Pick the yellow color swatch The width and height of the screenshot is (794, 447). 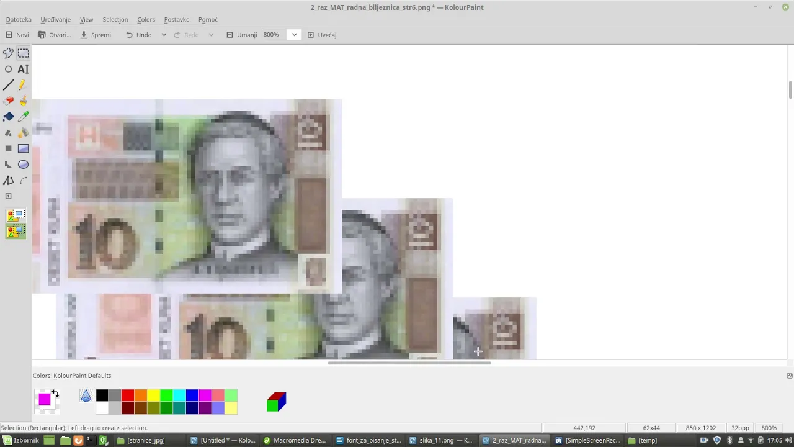[153, 395]
